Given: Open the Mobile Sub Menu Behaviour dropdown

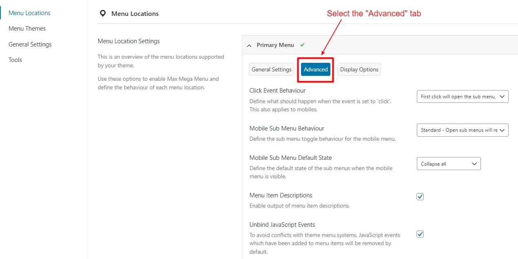Looking at the screenshot, I should (x=462, y=130).
